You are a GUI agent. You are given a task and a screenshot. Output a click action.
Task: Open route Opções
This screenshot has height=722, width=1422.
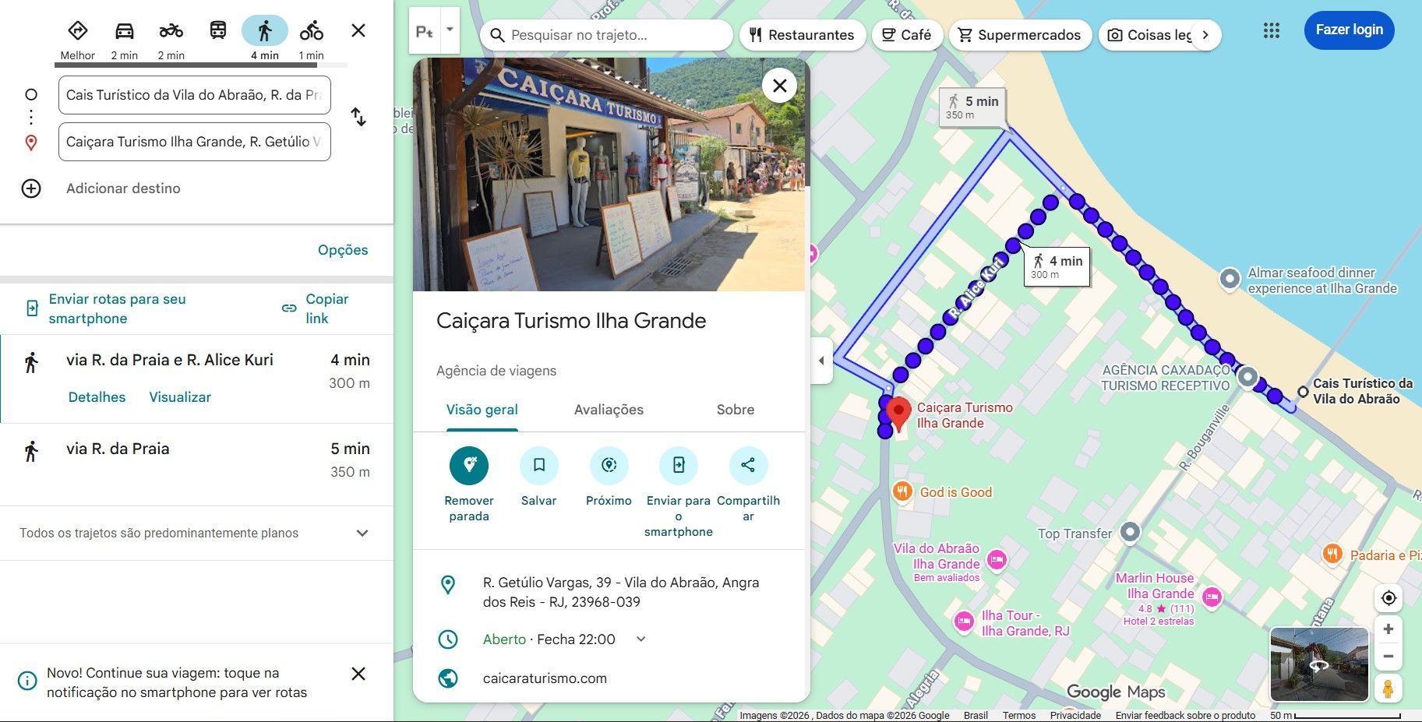343,250
